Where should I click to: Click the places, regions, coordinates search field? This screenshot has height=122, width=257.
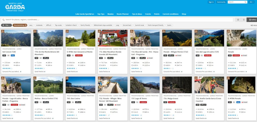[118, 20]
